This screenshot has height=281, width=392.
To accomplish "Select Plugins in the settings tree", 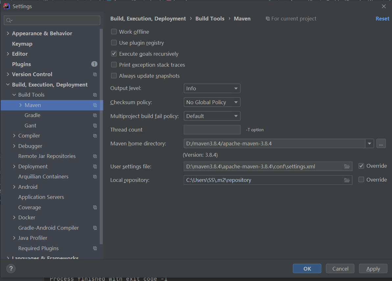I will tap(21, 64).
